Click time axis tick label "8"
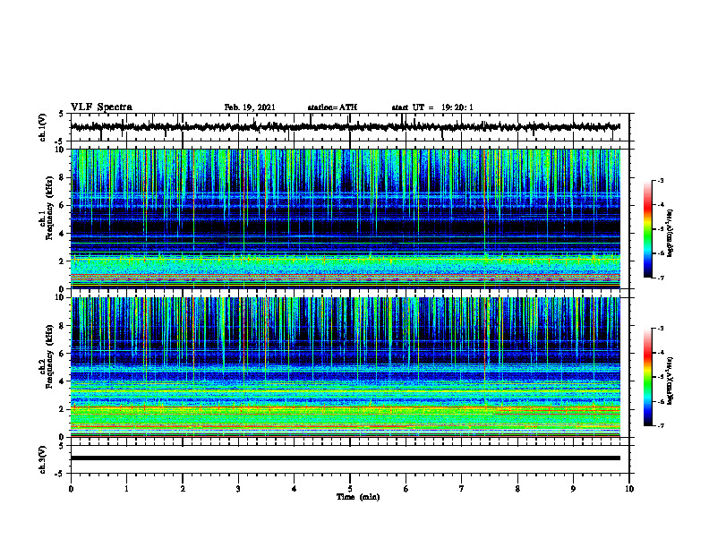The image size is (709, 548). tap(517, 489)
